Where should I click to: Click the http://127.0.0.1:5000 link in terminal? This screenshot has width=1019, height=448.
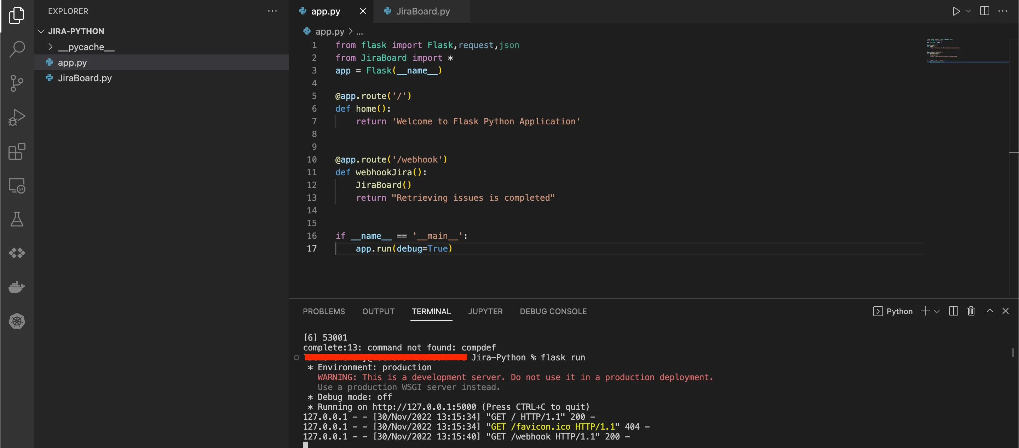(x=424, y=407)
